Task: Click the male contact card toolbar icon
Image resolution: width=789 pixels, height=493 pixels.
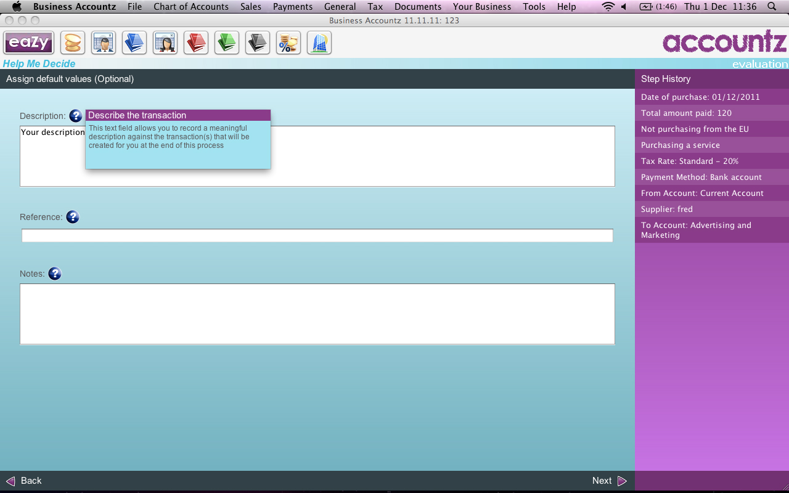Action: click(104, 43)
